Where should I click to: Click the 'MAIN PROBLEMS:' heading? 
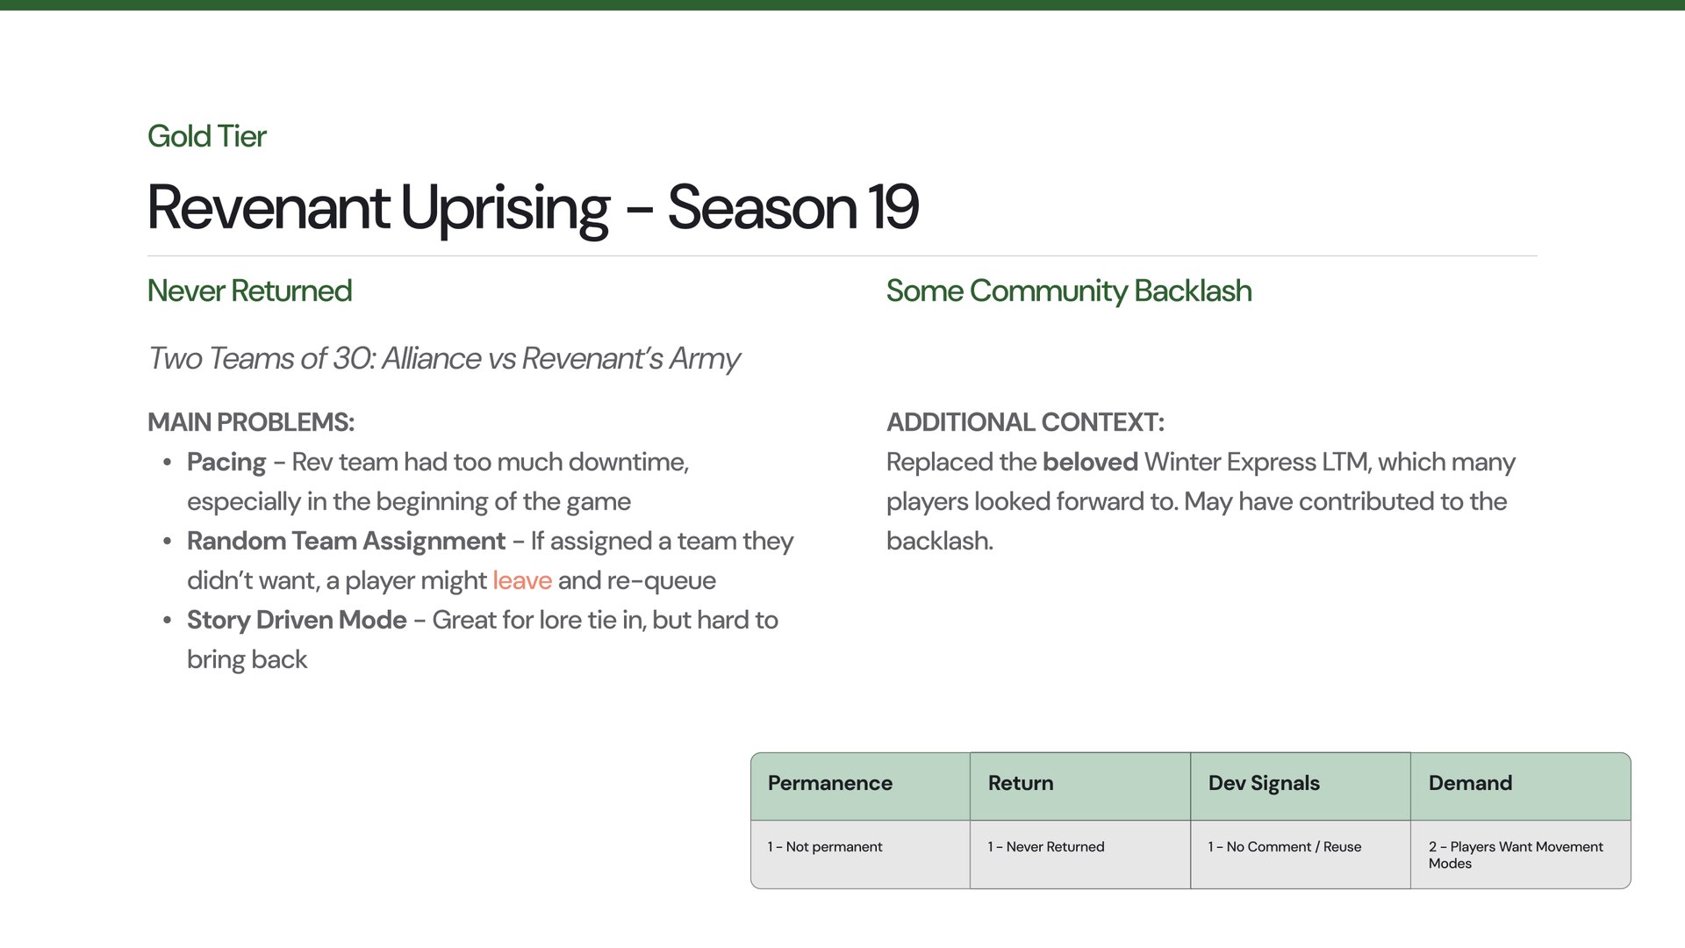coord(251,422)
